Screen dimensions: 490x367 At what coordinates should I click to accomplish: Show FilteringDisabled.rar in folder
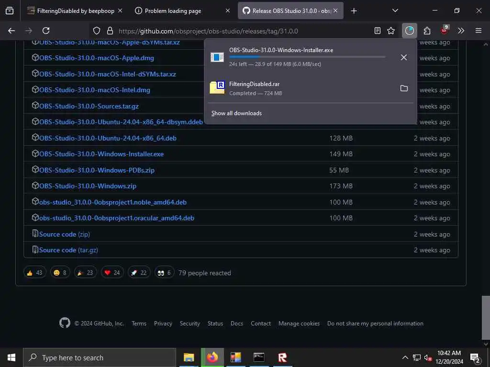[x=404, y=88]
